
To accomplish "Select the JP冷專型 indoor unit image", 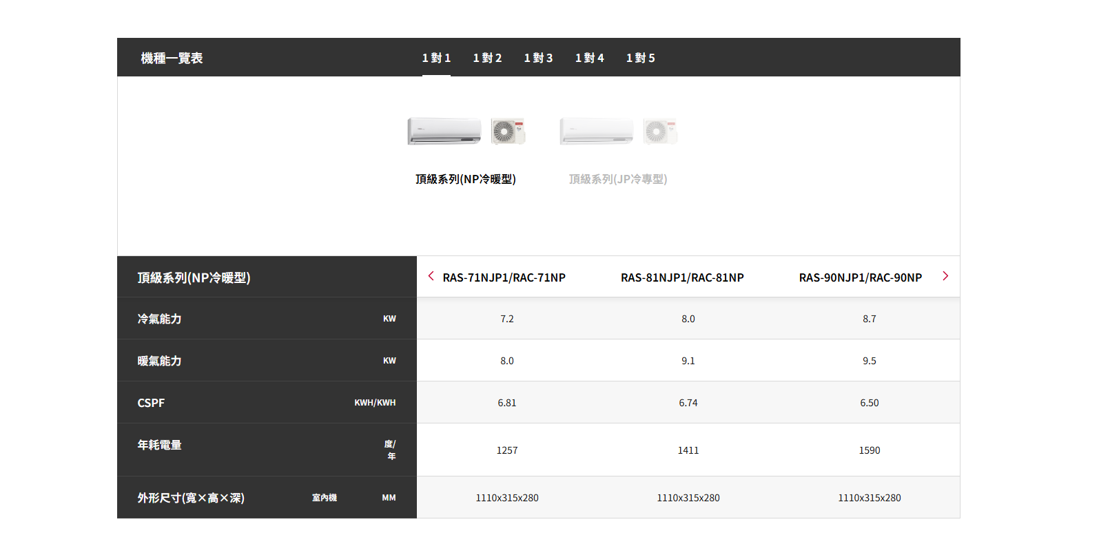I will (597, 131).
